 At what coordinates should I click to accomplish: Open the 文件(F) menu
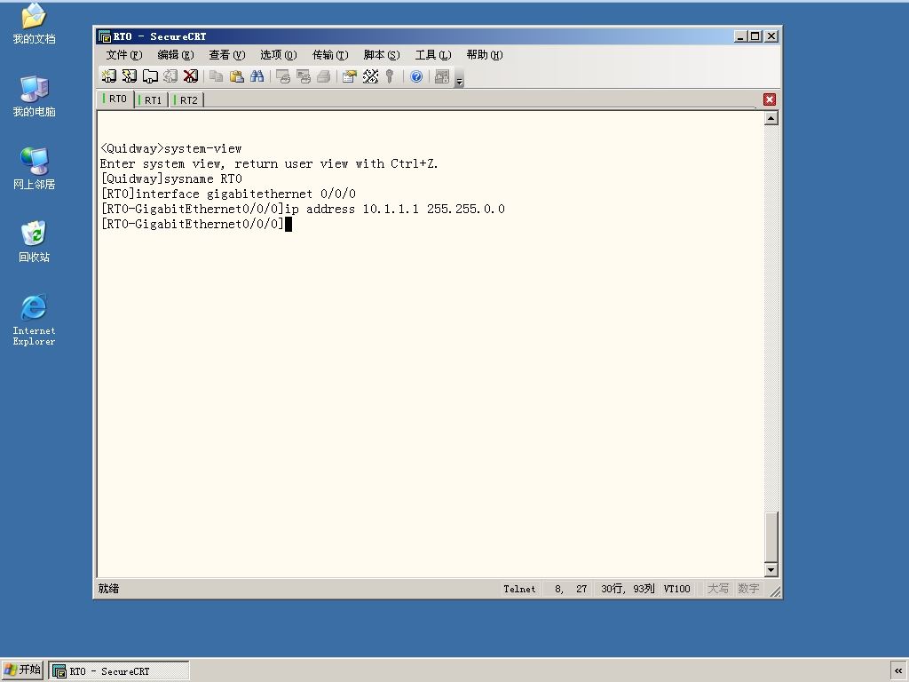(123, 54)
